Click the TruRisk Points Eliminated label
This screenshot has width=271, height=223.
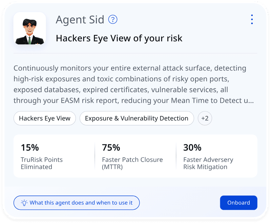coord(42,163)
